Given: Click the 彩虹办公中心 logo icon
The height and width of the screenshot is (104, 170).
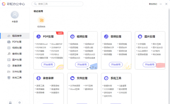Looking at the screenshot, I should [x=4, y=4].
